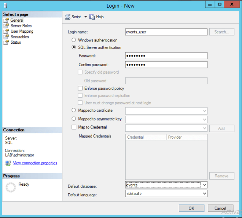
Task: Toggle Specify old password checkbox
Action: click(x=80, y=72)
